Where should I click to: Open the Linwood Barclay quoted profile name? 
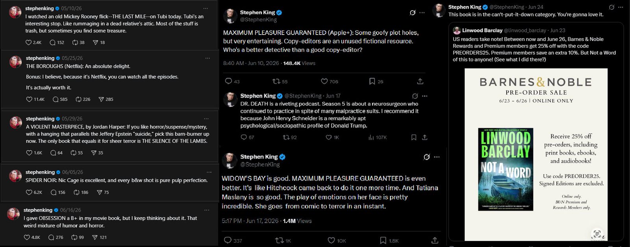pos(482,30)
